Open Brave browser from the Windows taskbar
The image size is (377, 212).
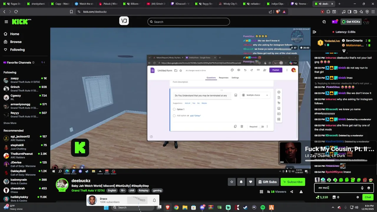pos(168,208)
